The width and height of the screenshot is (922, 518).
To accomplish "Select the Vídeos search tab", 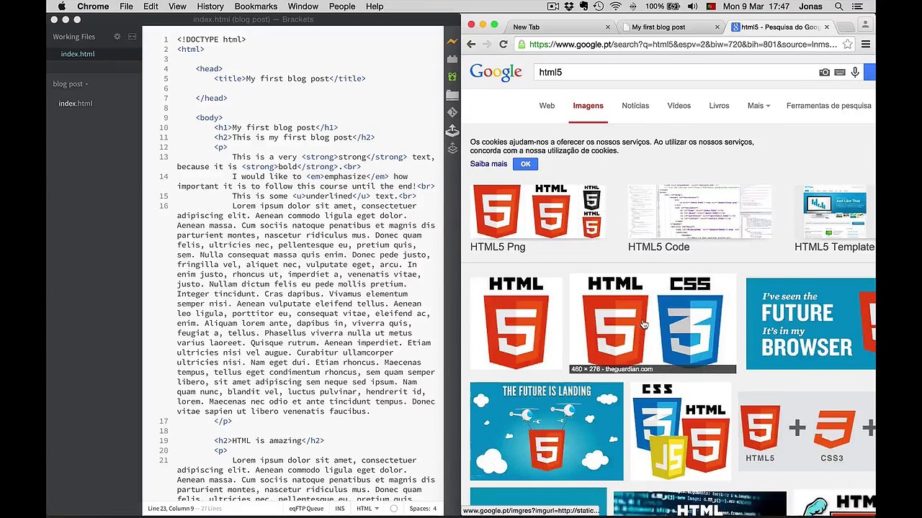I will (679, 106).
